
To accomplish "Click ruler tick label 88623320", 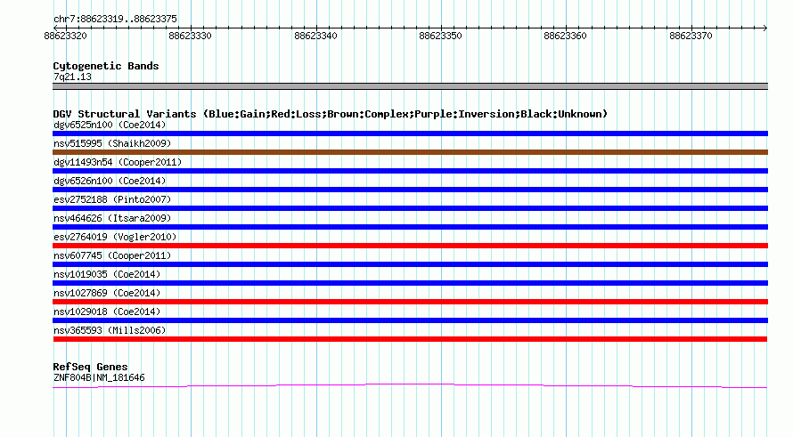I will click(x=65, y=36).
